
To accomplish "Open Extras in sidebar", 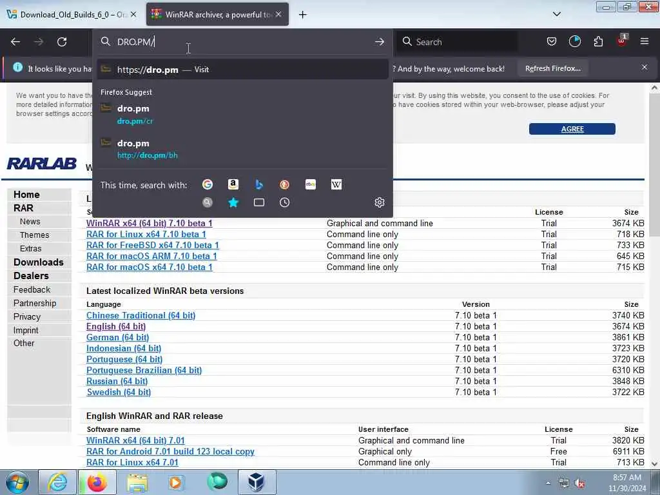I will [x=31, y=248].
